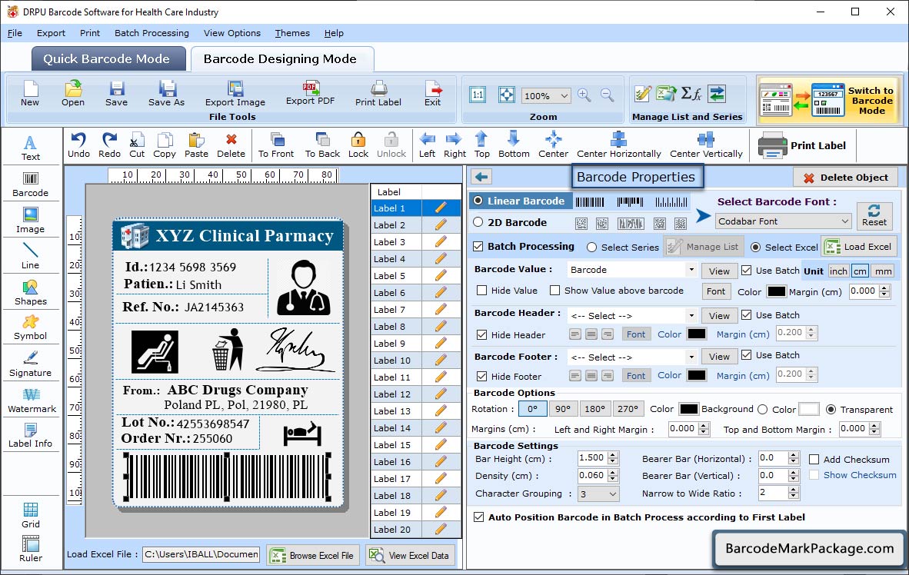909x575 pixels.
Task: Select the Linear Barcode radio button
Action: point(478,201)
